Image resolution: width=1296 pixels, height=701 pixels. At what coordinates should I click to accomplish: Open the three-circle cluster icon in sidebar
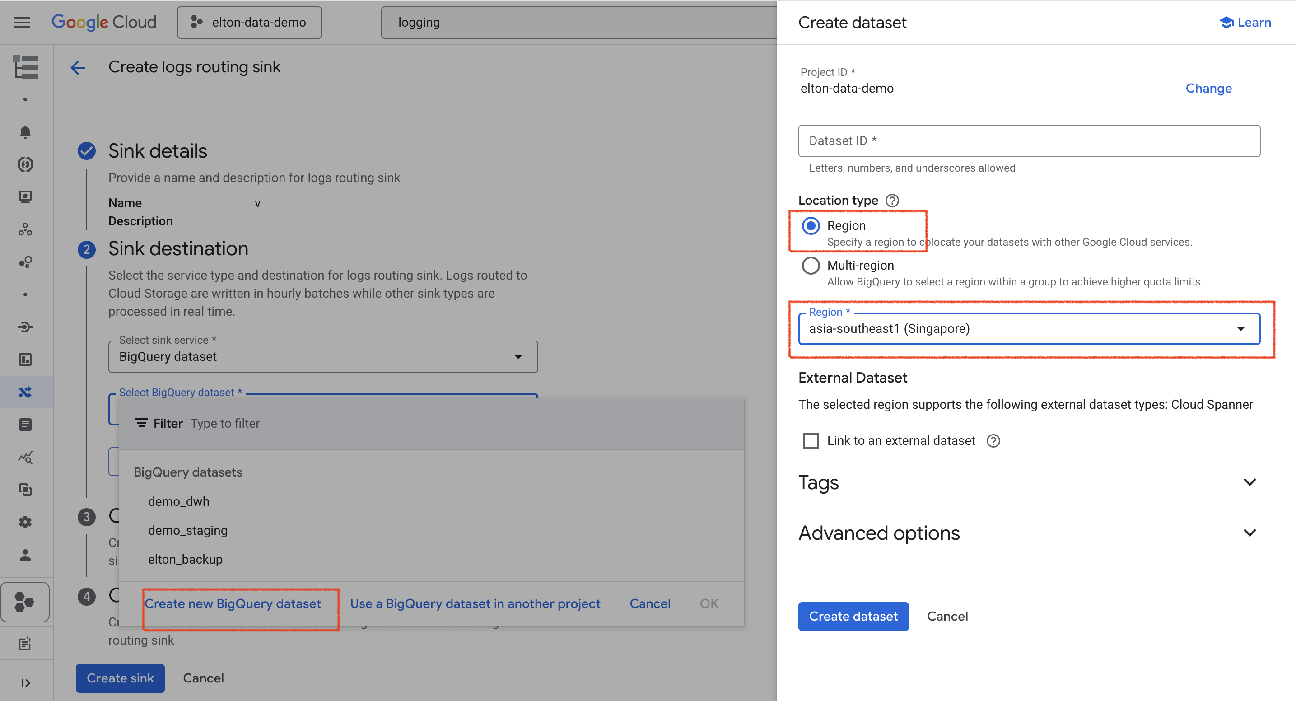pos(25,229)
